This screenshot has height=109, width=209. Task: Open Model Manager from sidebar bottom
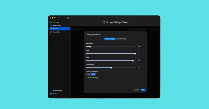coord(60,91)
